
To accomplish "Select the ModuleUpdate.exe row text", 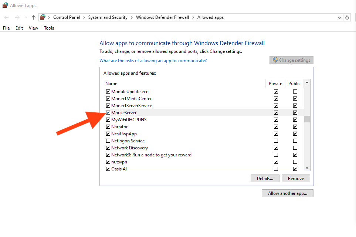I will coord(130,92).
